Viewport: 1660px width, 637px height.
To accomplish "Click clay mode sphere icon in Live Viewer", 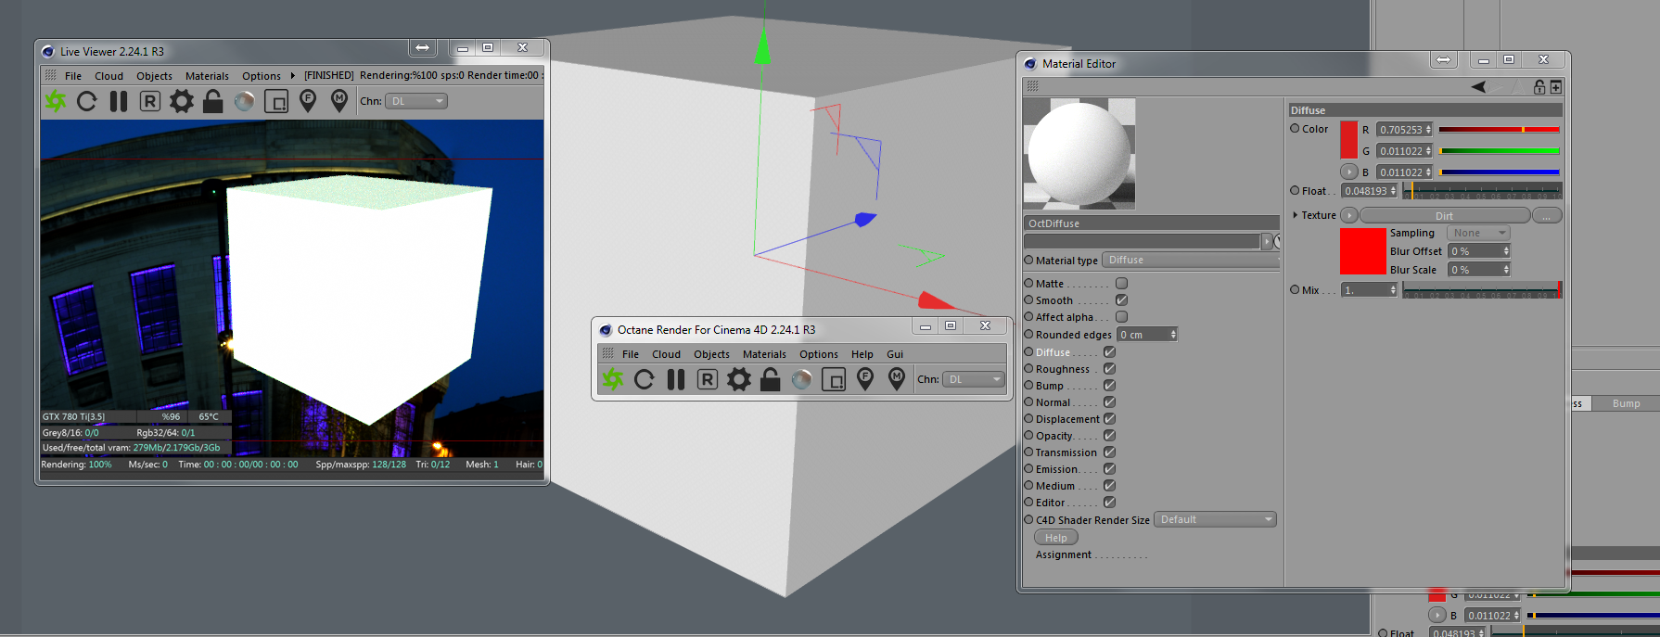I will click(245, 101).
